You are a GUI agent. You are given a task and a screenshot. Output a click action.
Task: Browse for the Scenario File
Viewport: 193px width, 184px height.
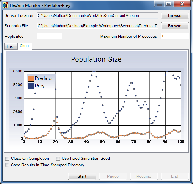pos(175,26)
